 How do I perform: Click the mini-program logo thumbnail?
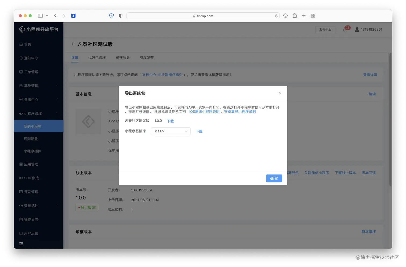[88, 122]
